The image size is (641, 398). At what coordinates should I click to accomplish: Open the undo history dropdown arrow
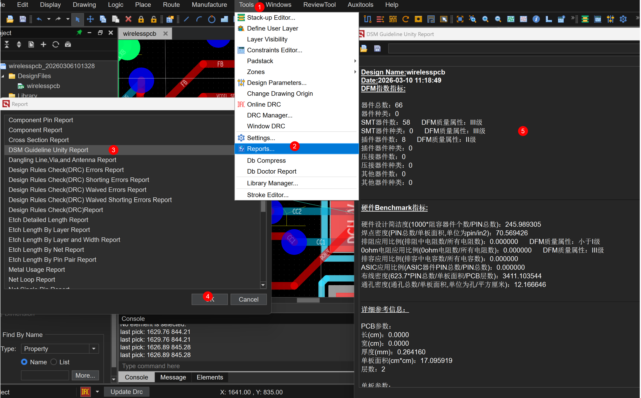(49, 19)
